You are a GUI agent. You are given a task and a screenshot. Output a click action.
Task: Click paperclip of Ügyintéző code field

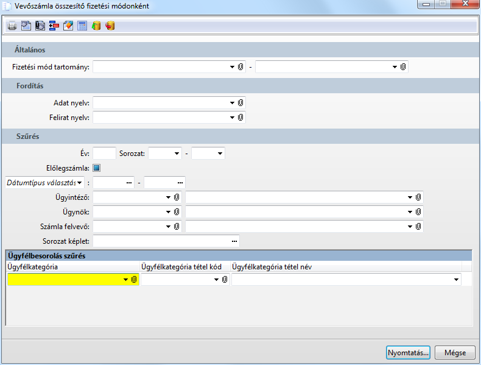177,197
